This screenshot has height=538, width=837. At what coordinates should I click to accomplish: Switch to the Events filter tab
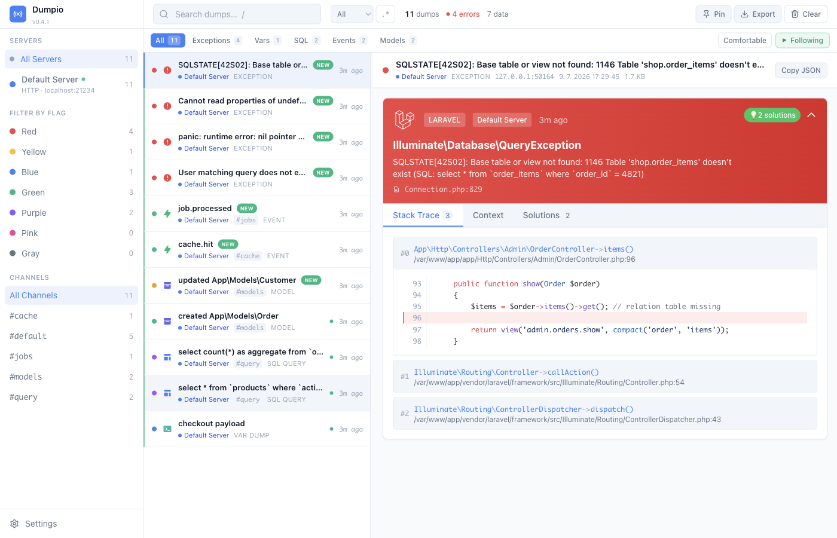tap(350, 41)
